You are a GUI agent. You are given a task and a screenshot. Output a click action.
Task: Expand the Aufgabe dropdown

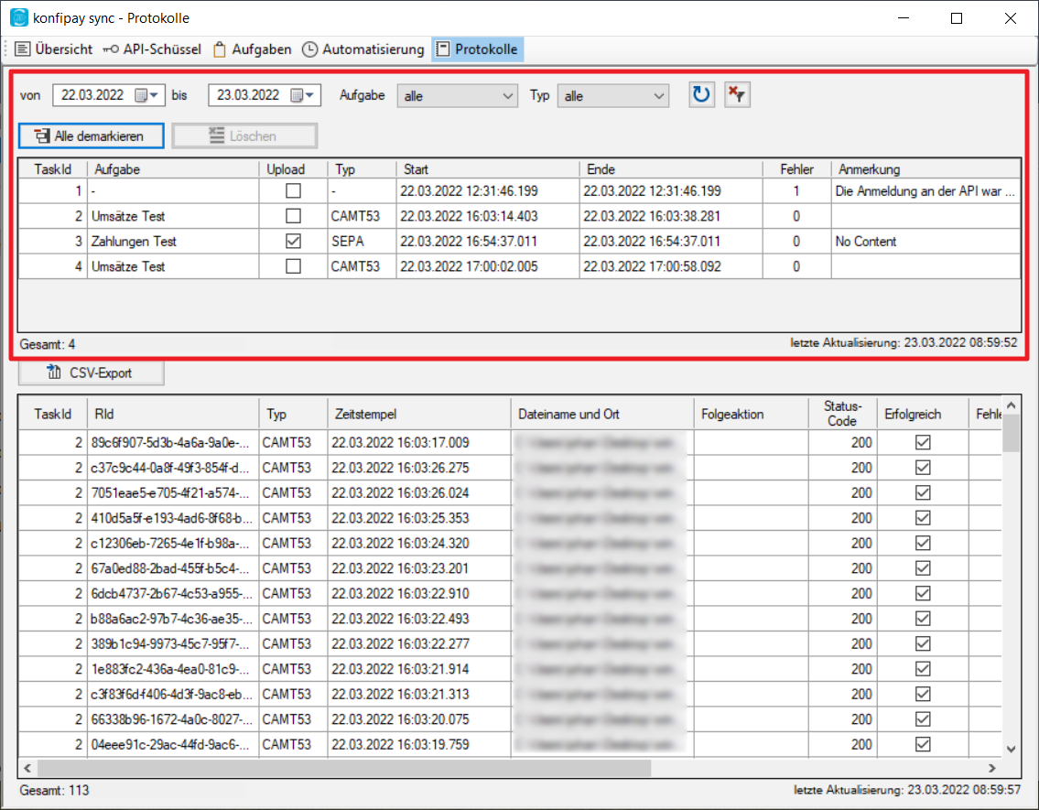point(509,95)
